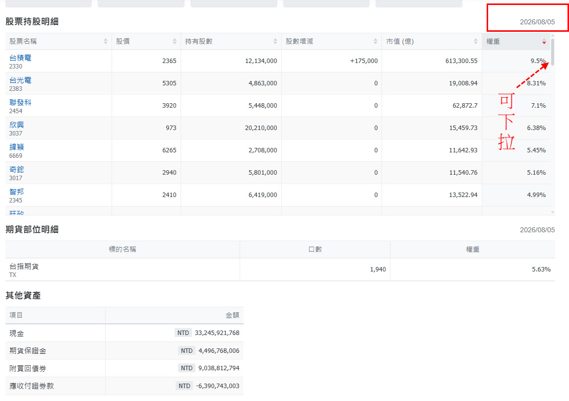
Task: Click 智邦 market value 13,522.94
Action: tap(463, 195)
